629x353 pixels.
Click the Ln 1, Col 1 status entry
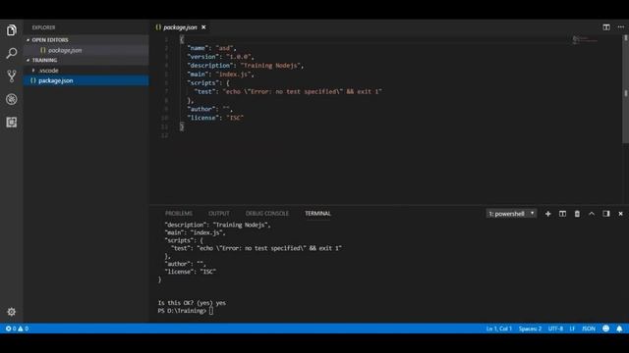[499, 328]
